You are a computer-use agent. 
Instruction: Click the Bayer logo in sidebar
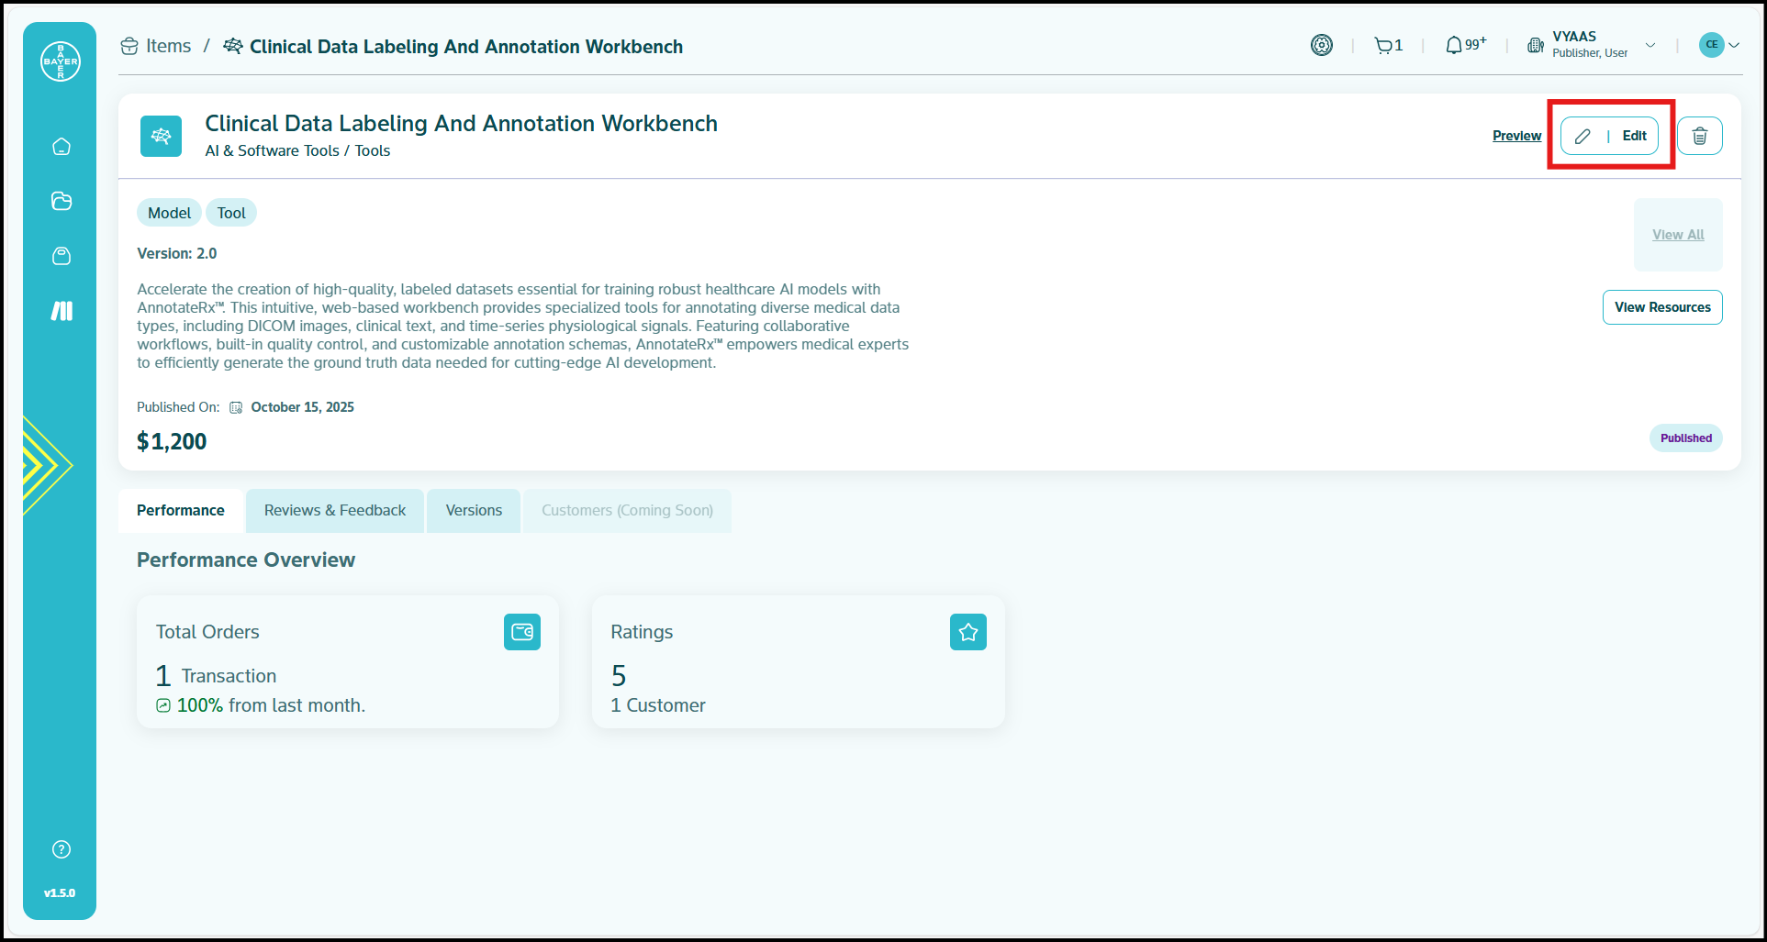tap(61, 61)
